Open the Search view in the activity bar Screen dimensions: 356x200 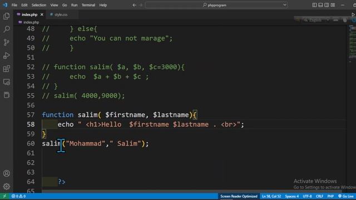(x=7, y=29)
